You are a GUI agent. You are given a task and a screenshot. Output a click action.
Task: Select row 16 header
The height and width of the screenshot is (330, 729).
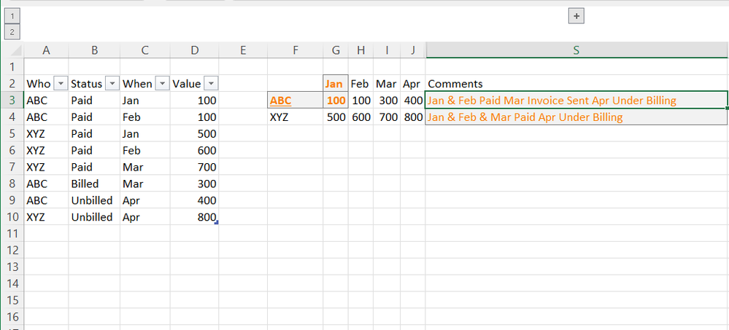pyautogui.click(x=12, y=317)
